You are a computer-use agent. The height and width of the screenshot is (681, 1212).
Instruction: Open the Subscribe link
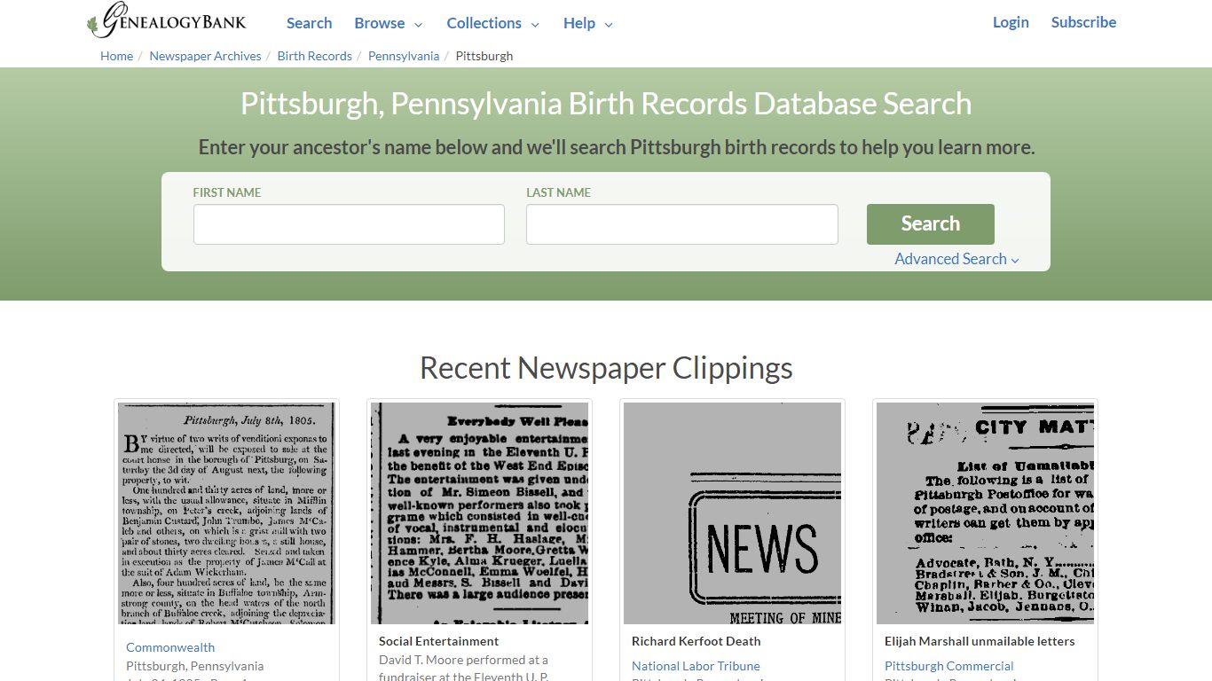point(1083,22)
